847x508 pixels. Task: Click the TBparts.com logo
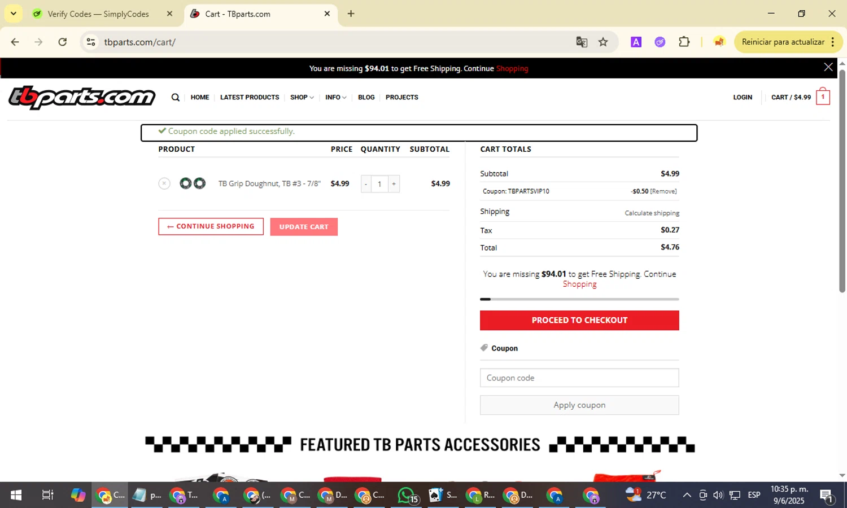(x=82, y=97)
